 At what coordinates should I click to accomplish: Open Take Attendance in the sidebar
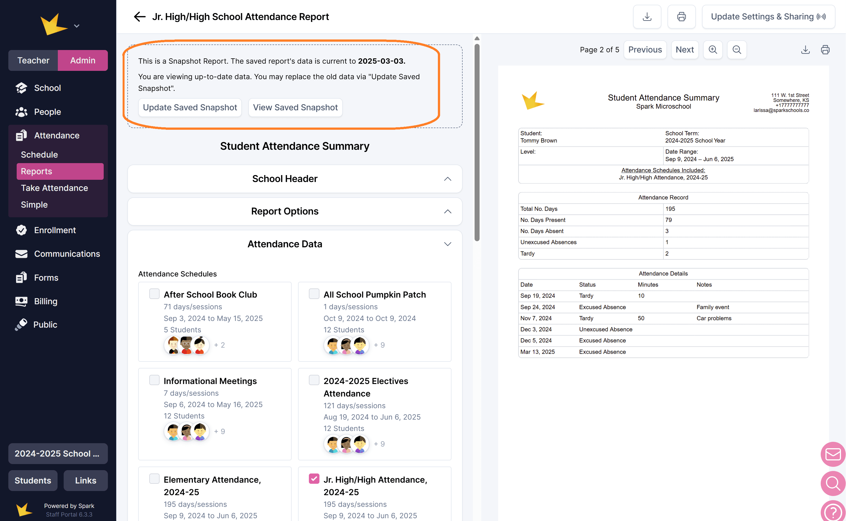point(54,188)
